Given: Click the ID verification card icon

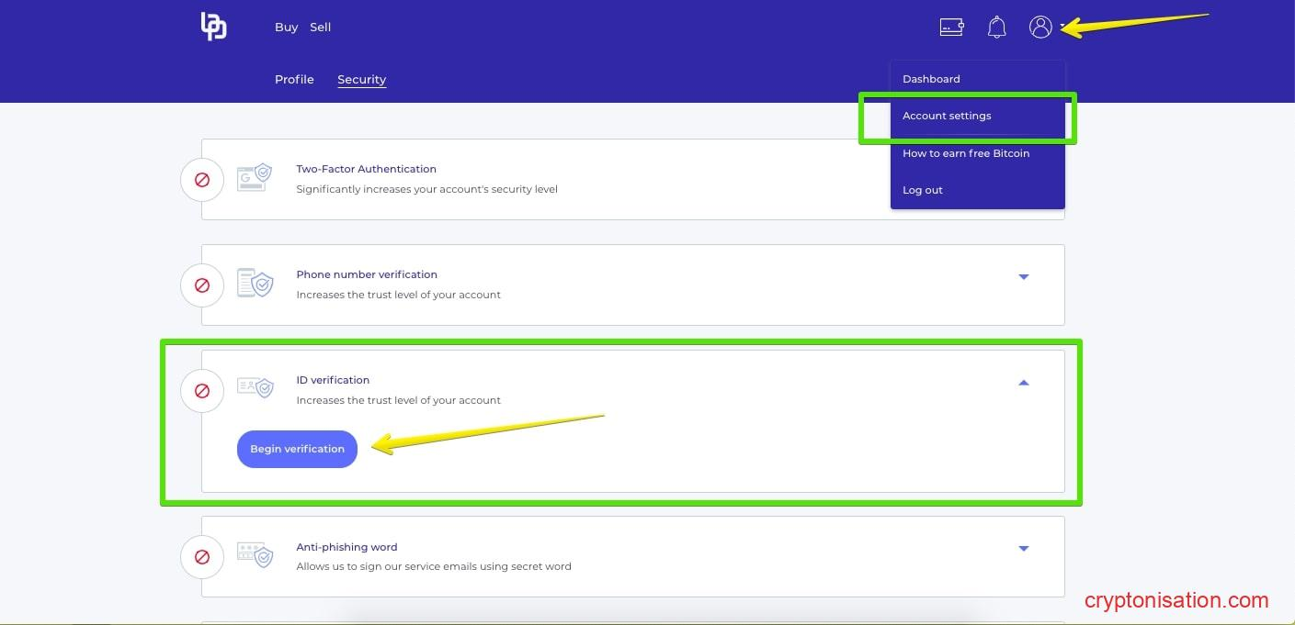Looking at the screenshot, I should (255, 388).
